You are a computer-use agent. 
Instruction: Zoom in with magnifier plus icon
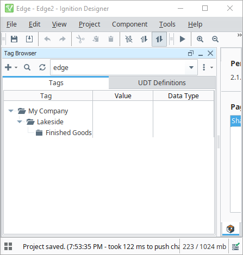tap(200, 39)
